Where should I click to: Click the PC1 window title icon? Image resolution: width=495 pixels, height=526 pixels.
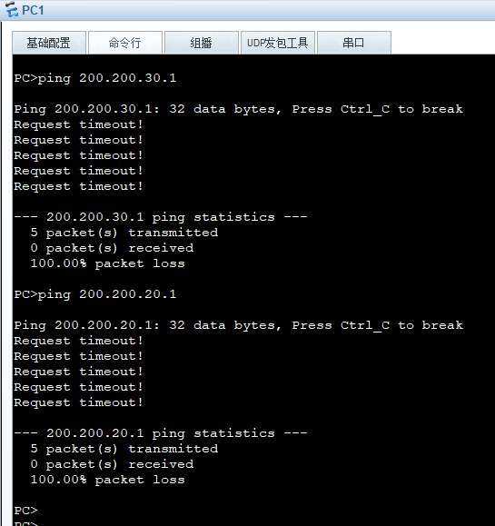tap(12, 9)
